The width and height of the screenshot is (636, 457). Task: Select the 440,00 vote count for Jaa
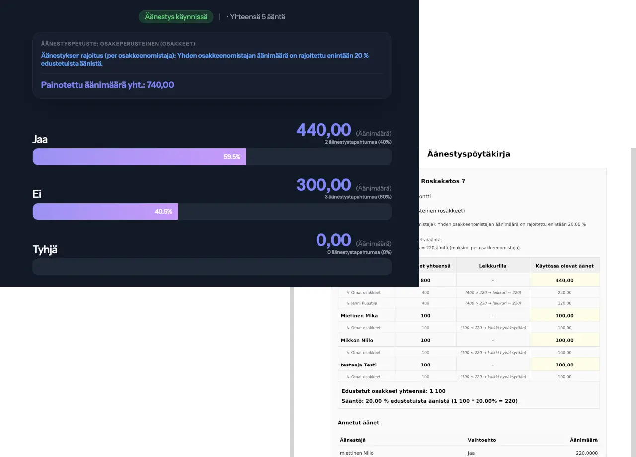323,130
